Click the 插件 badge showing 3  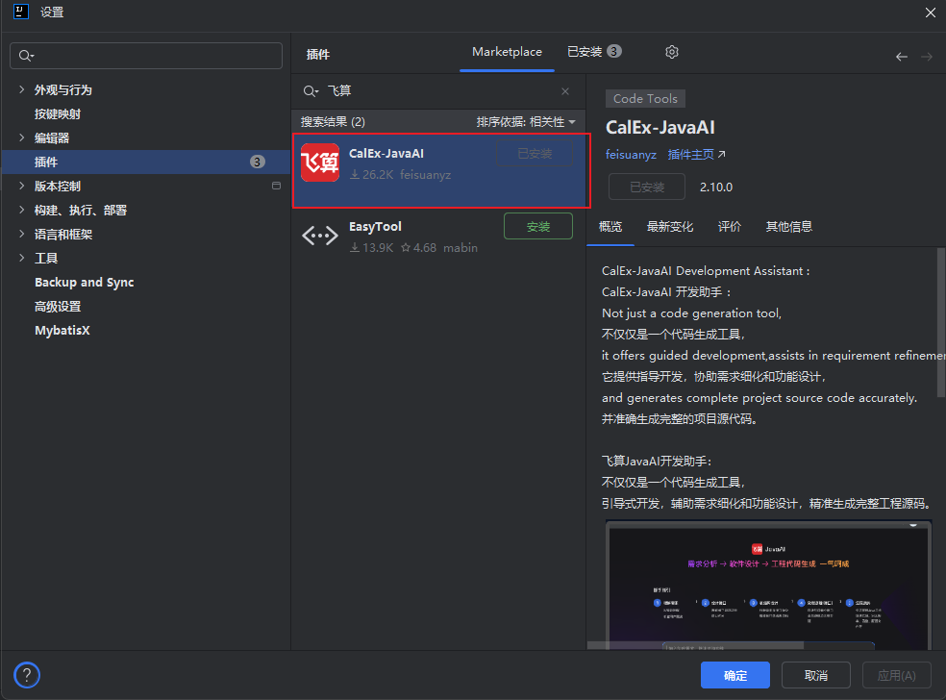coord(257,162)
